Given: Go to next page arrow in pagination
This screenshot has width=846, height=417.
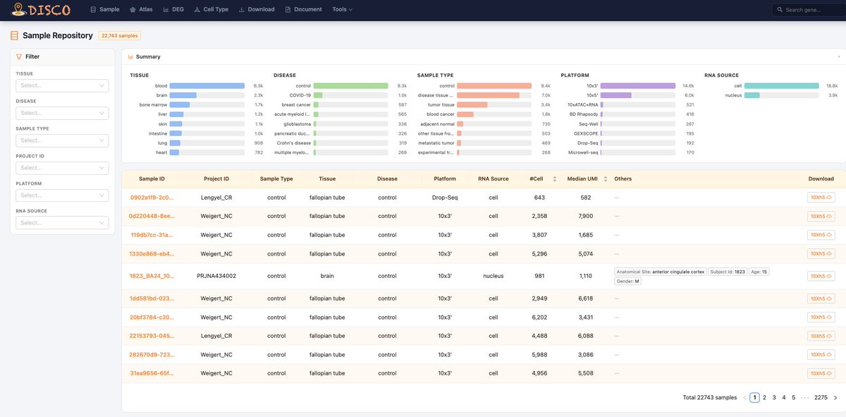Looking at the screenshot, I should click(x=835, y=398).
